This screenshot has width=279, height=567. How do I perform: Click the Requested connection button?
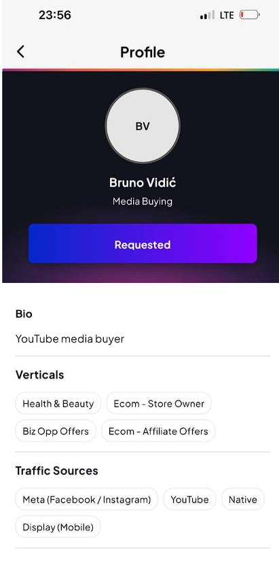pyautogui.click(x=143, y=243)
